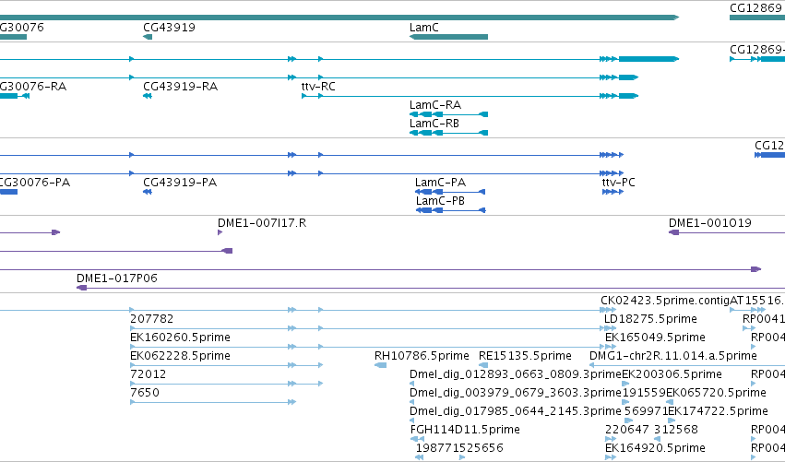Screen dimensions: 785x462
Task: Click the RP0041 EST label
Action: pyautogui.click(x=764, y=319)
